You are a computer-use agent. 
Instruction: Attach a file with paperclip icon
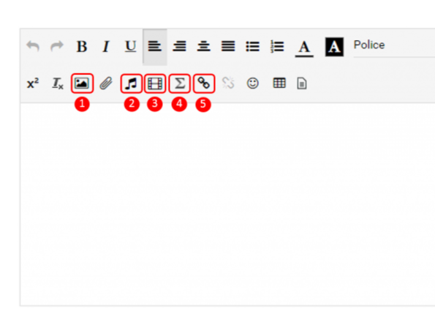coord(106,83)
